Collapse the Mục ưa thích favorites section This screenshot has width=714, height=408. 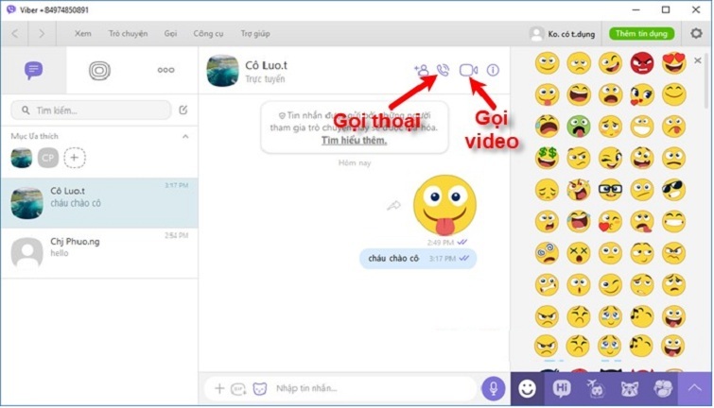[185, 136]
